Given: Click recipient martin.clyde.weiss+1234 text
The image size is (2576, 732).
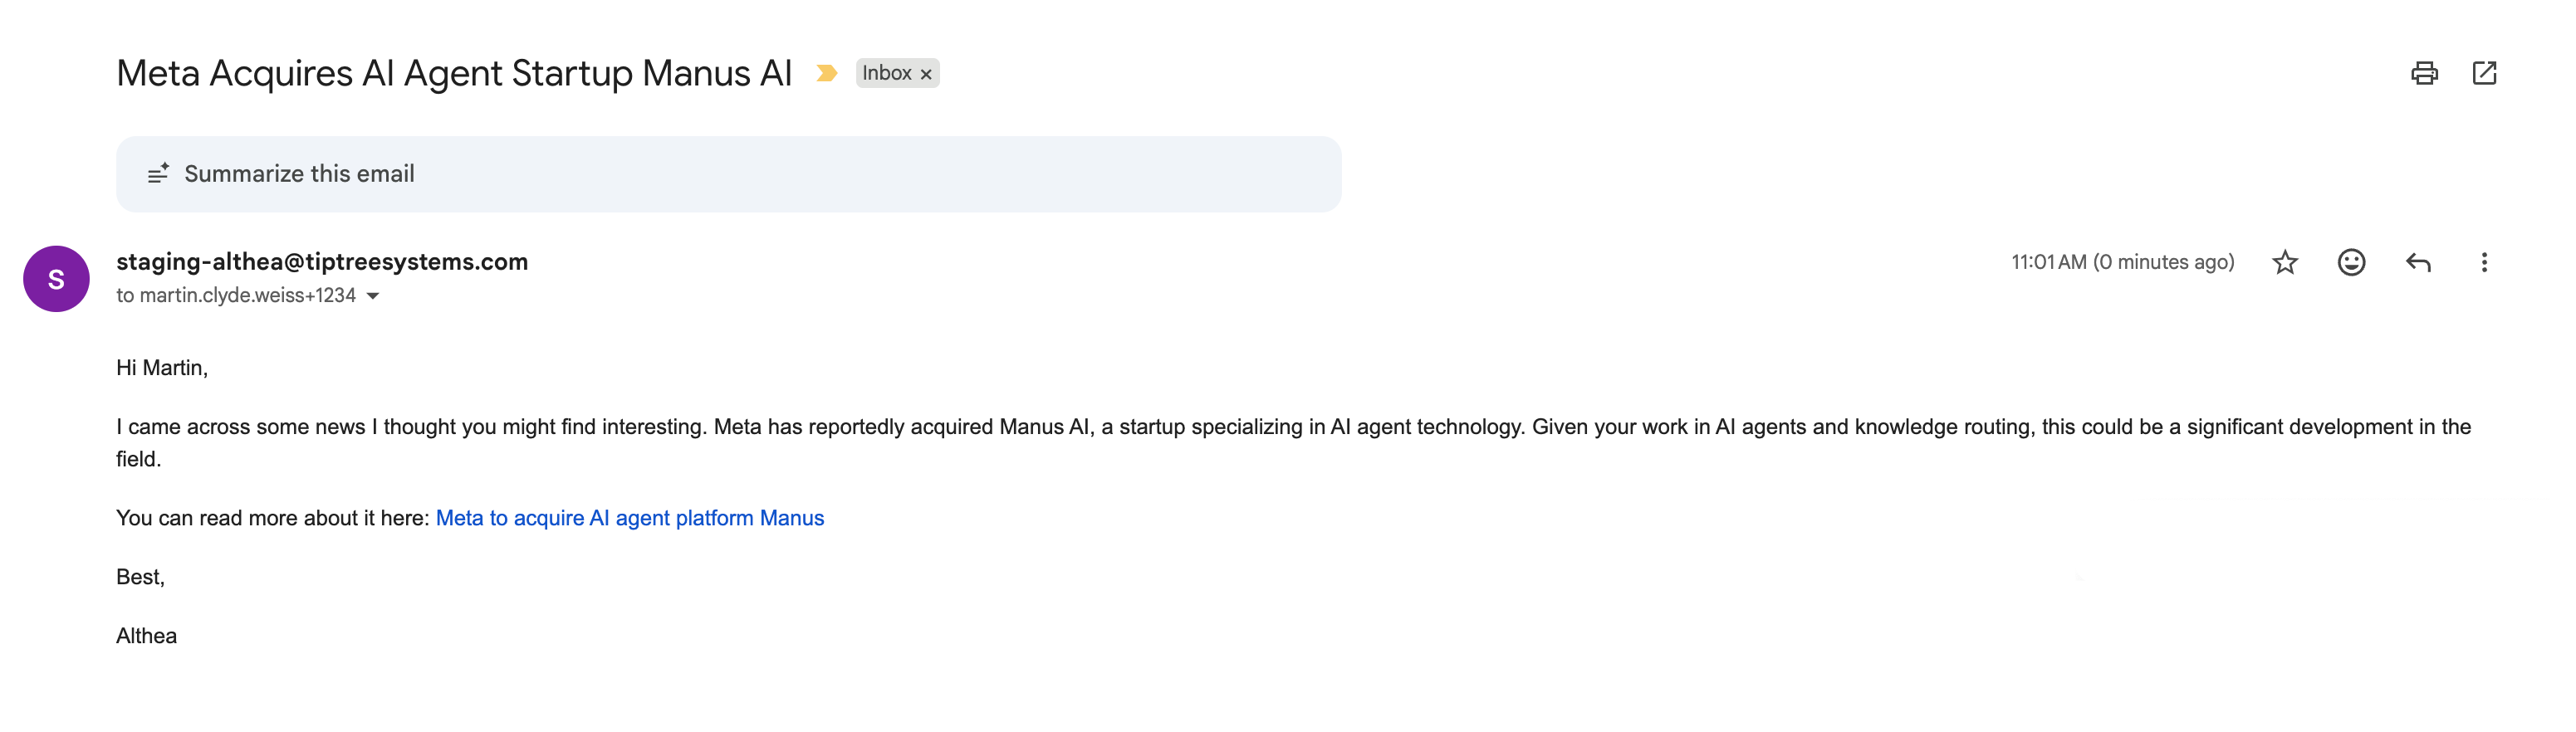Looking at the screenshot, I should pyautogui.click(x=247, y=296).
